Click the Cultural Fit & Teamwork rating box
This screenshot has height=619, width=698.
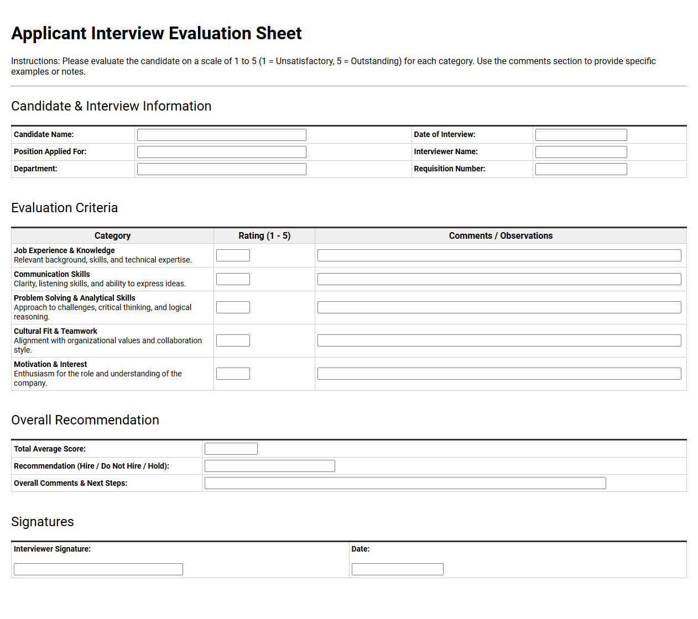click(233, 340)
